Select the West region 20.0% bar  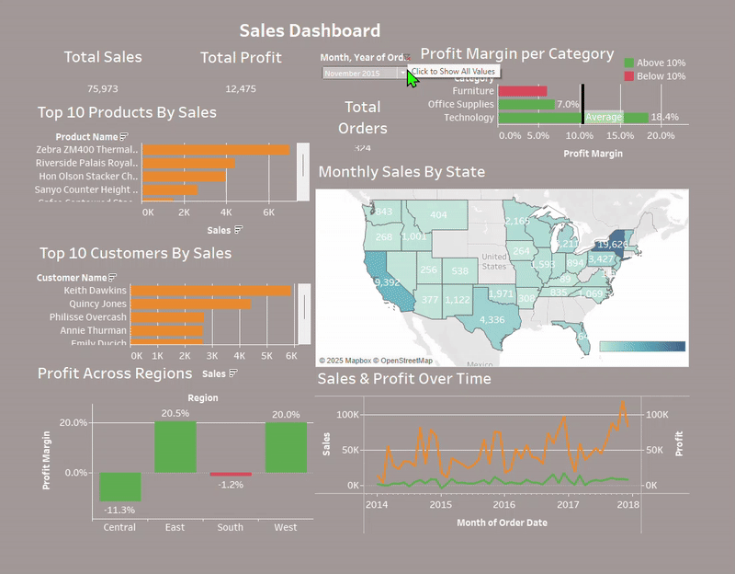[x=286, y=447]
